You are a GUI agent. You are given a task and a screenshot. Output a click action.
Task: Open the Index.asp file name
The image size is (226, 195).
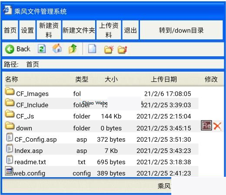(x=29, y=151)
